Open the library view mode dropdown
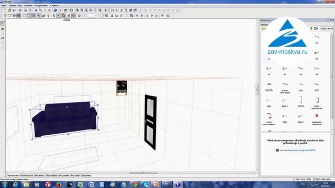The height and width of the screenshot is (188, 335). click(x=316, y=28)
